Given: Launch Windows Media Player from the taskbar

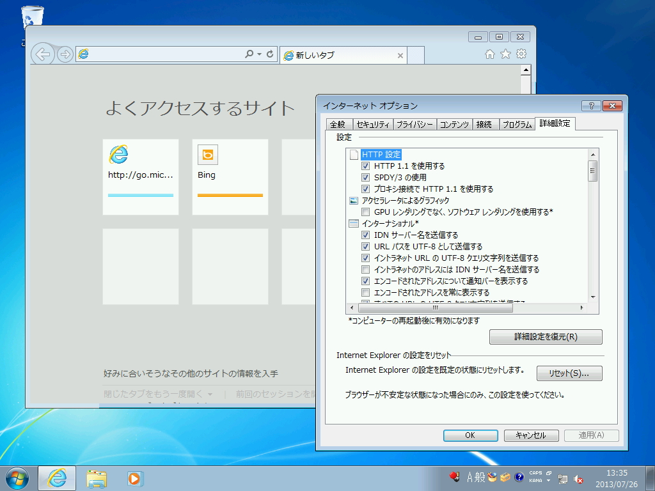Looking at the screenshot, I should (x=134, y=478).
